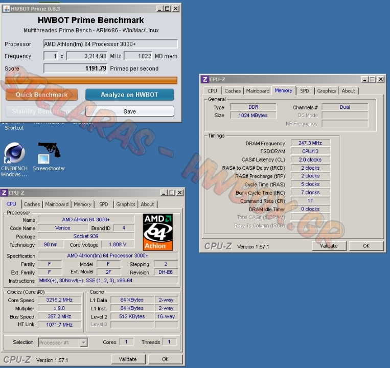
Task: Click the orange benchmark progress bar
Action: tap(91, 80)
